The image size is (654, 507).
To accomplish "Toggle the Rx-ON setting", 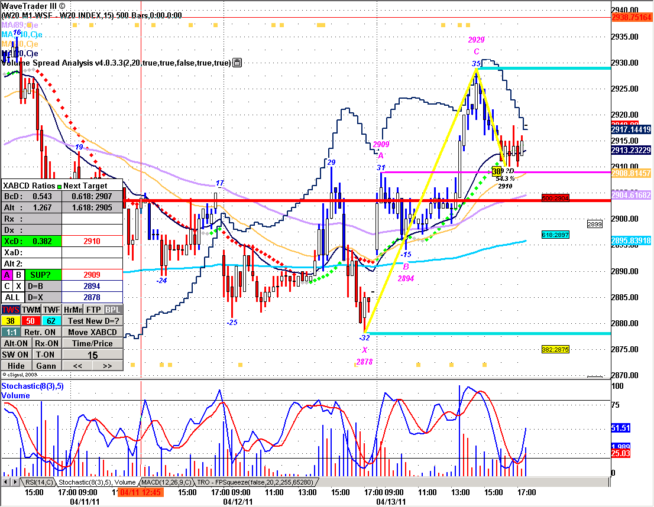I will point(46,343).
